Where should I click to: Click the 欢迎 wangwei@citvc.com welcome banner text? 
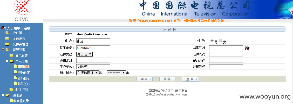tap(176, 21)
